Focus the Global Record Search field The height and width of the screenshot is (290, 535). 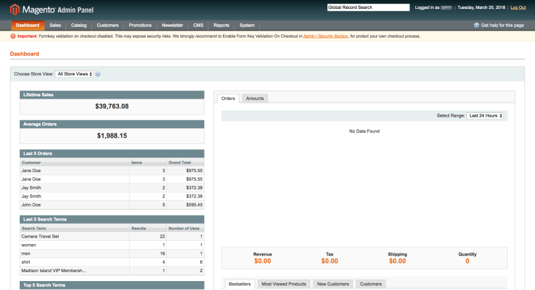[368, 8]
